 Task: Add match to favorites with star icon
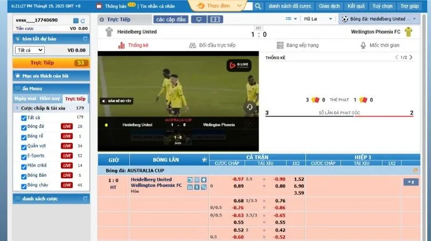(204, 179)
